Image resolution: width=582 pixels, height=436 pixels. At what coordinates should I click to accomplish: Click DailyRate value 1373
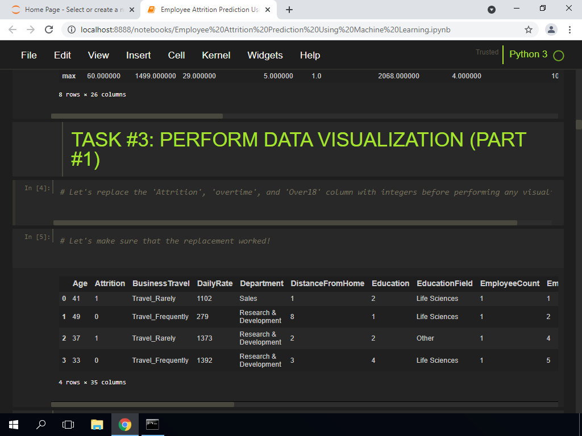pyautogui.click(x=205, y=338)
